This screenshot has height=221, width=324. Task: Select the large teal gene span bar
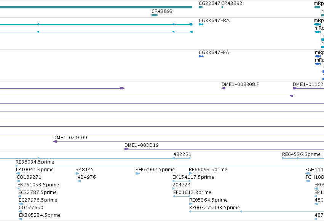[x=96, y=7]
